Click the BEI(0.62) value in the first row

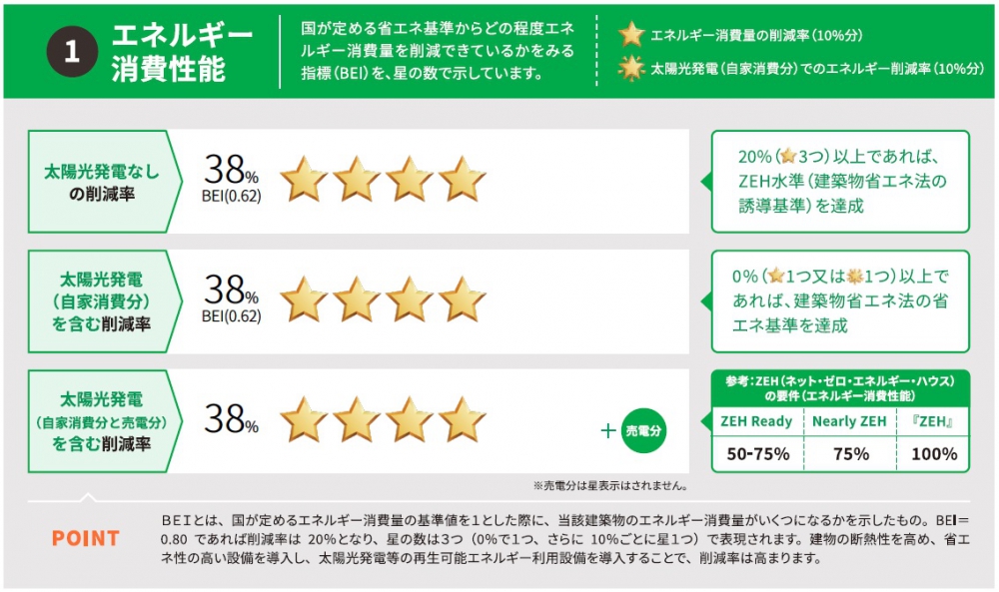coord(232,196)
